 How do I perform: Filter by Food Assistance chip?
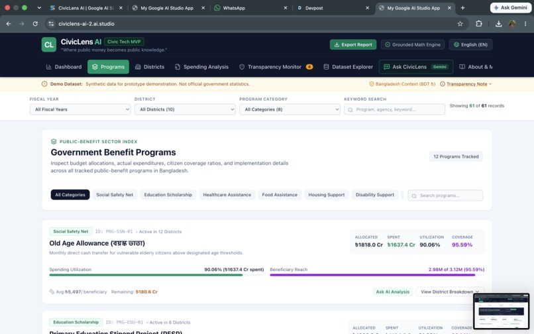click(x=280, y=195)
